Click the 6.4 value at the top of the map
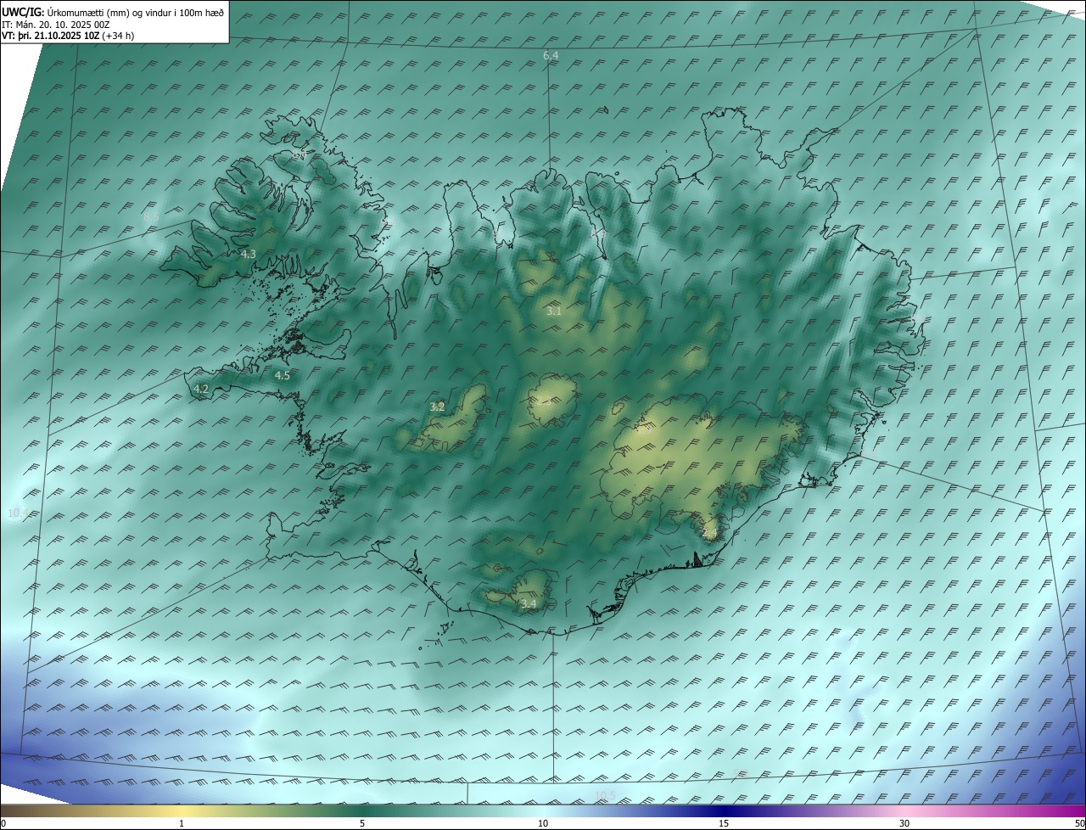This screenshot has height=830, width=1086. (x=551, y=55)
